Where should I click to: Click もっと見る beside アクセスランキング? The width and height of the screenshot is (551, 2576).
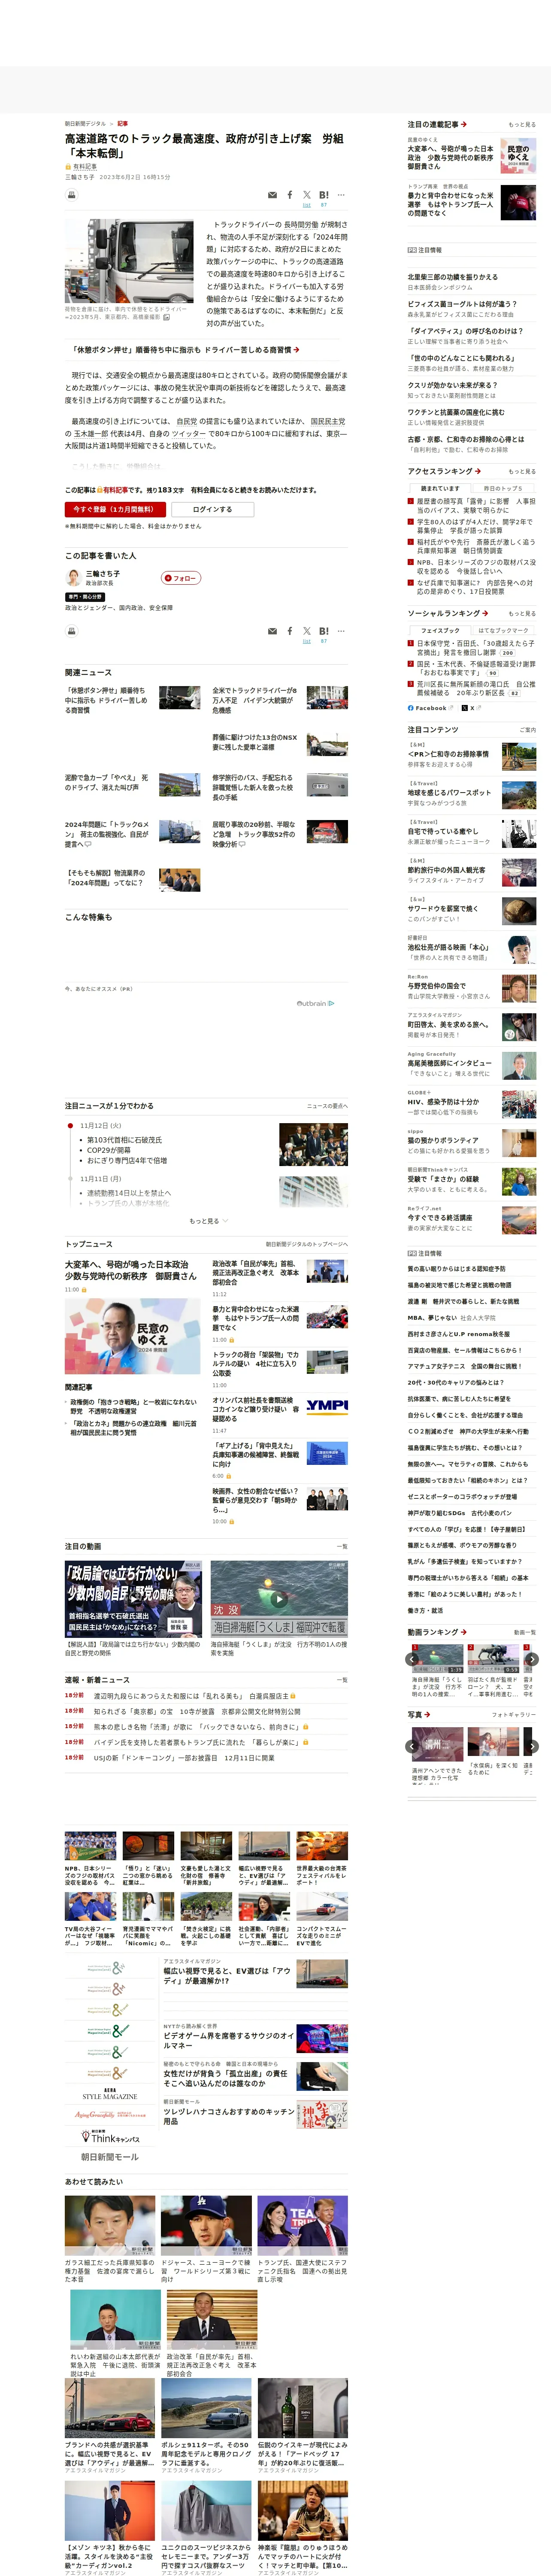pos(522,472)
